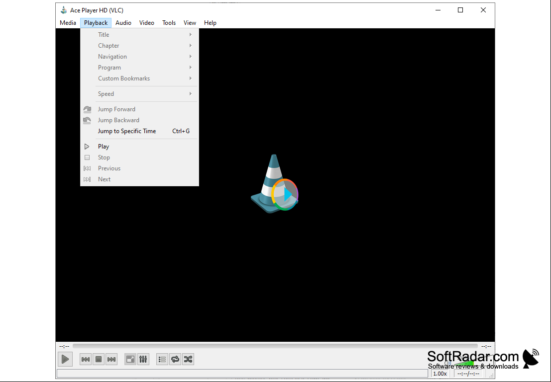The image size is (551, 382).
Task: Open the Tools menu
Action: coord(169,23)
